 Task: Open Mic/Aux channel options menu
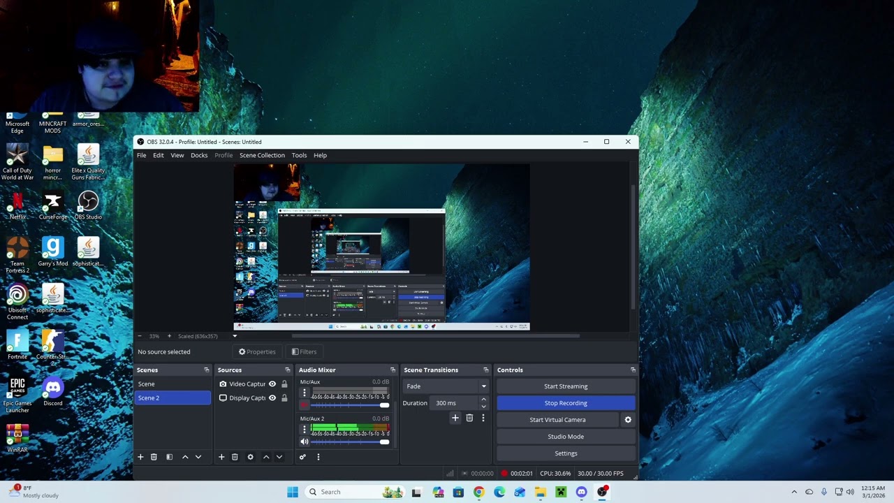pos(304,393)
